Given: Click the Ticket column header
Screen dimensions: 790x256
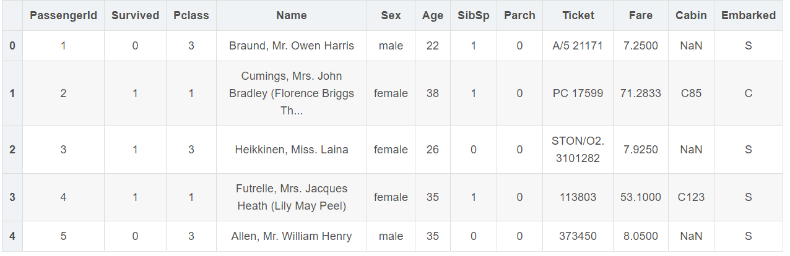Looking at the screenshot, I should 578,16.
